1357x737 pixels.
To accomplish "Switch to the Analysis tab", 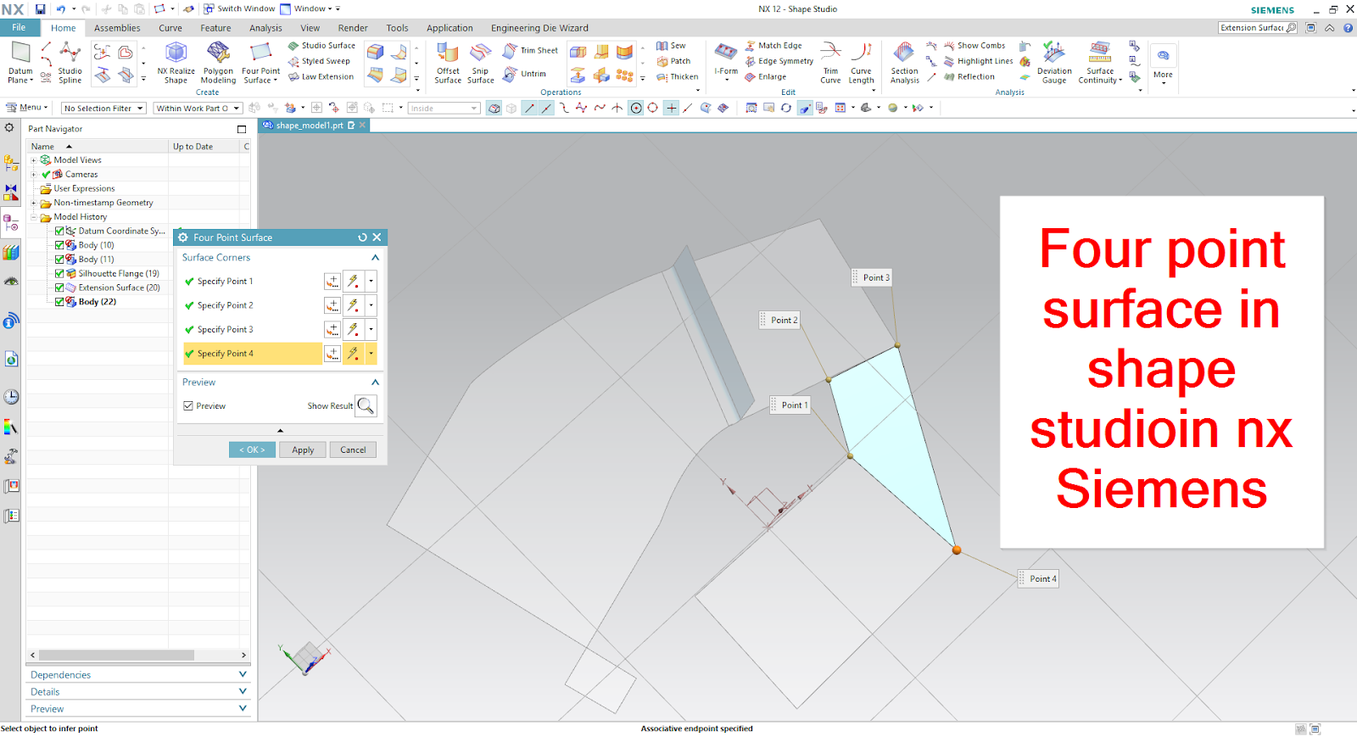I will [x=265, y=28].
